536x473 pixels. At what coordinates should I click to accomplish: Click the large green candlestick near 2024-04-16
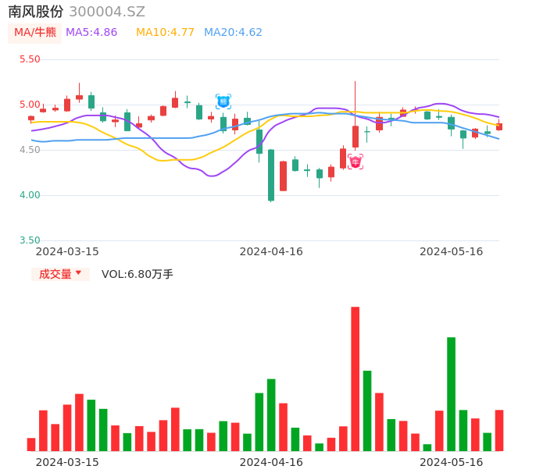pos(271,175)
